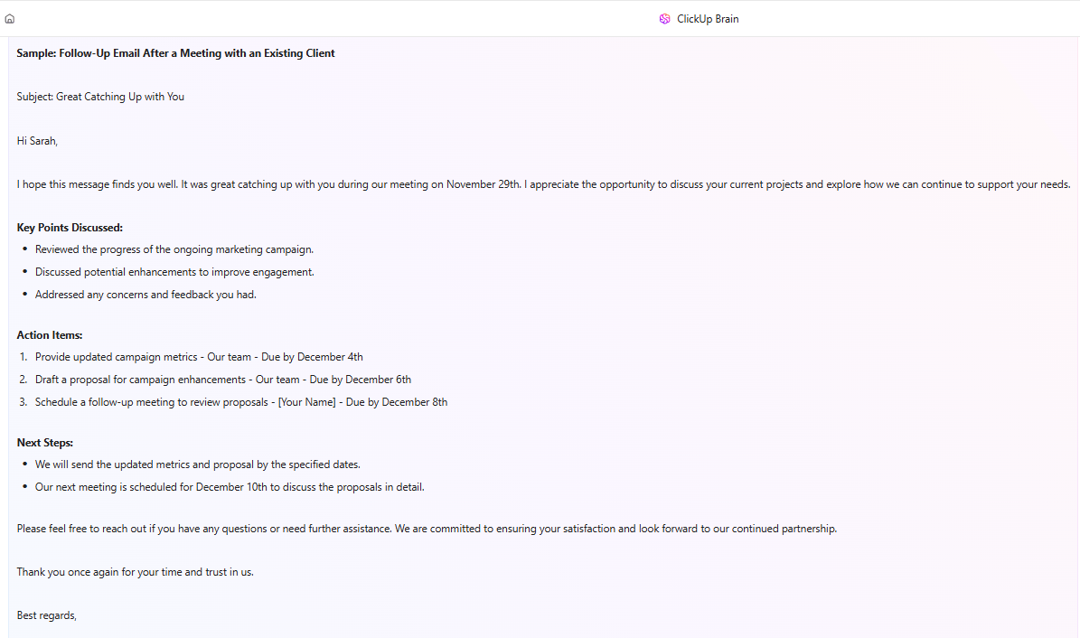Click the 'Action Items' heading text
This screenshot has width=1080, height=638.
point(49,334)
